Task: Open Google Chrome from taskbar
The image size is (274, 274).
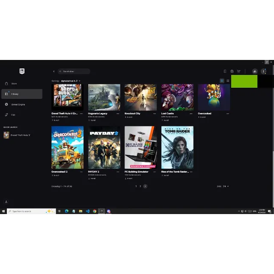Action: [x=95, y=211]
